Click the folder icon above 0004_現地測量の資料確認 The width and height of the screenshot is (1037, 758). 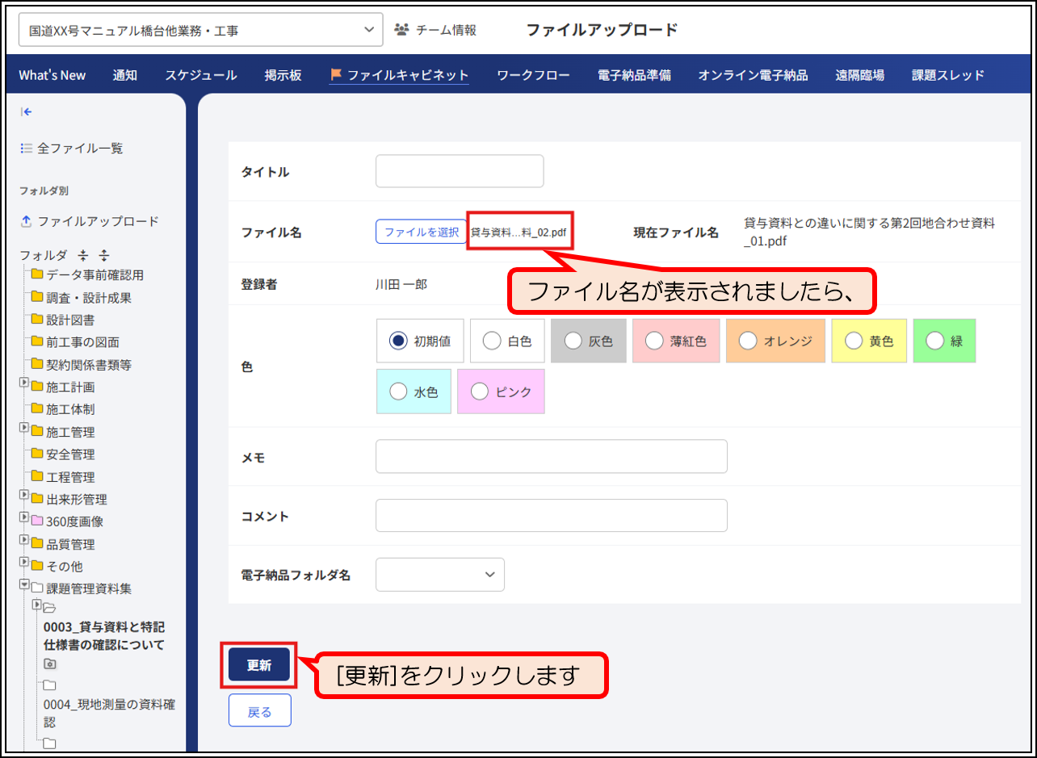pos(49,685)
